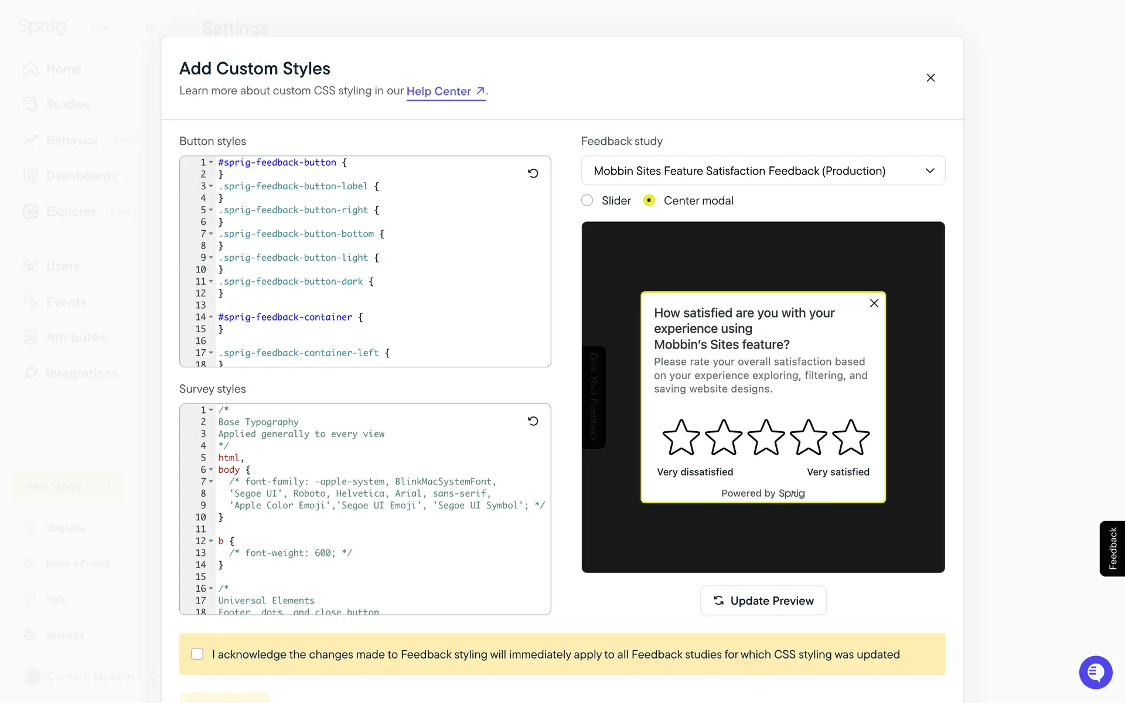The image size is (1125, 703).
Task: Click the third rating star
Action: [x=766, y=438]
